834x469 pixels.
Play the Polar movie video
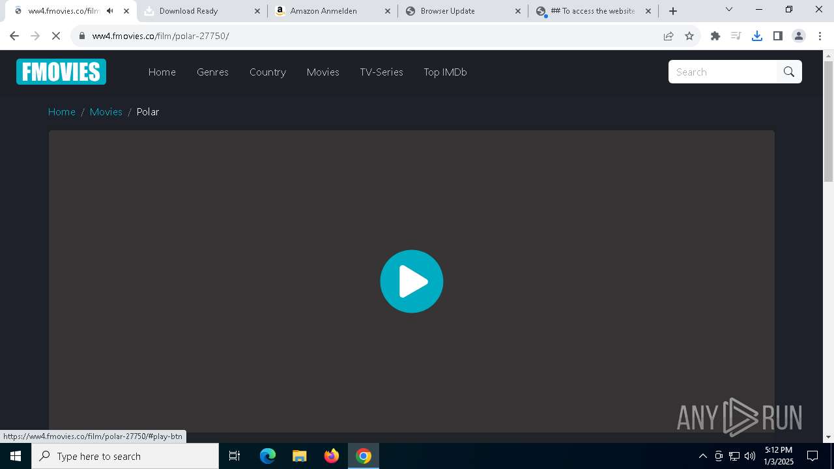pos(412,281)
